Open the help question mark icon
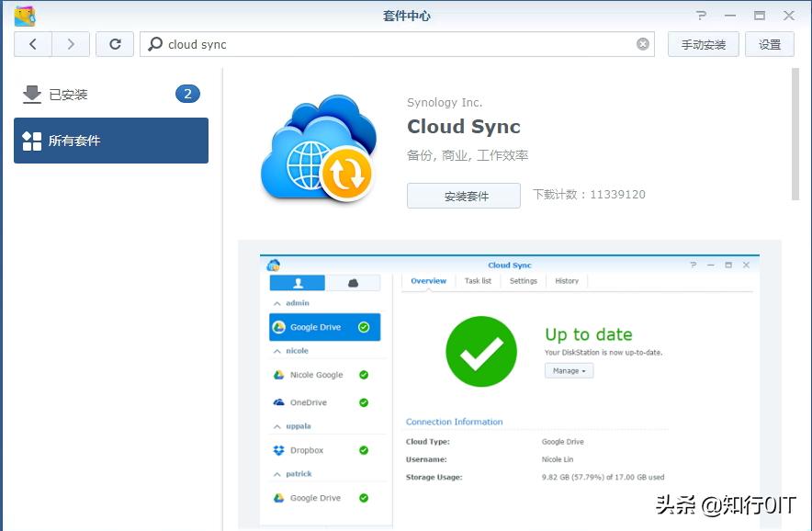Viewport: 812px width, 531px height. [701, 15]
